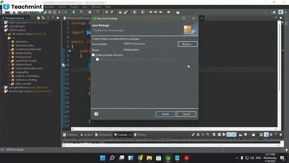This screenshot has height=163, width=289.
Task: Click the back navigation arrow in toolbar
Action: click(161, 12)
